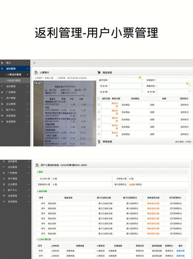Tick the second product row checkbox under 商品信息
The image size is (193, 259).
pyautogui.click(x=99, y=112)
